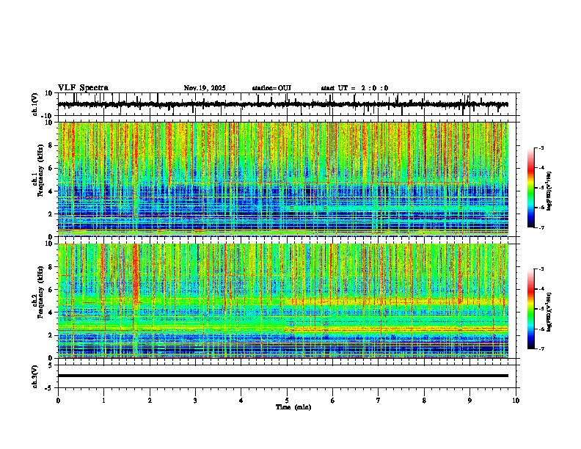Click the ch.2 color bar's log(PSD) label
The width and height of the screenshot is (581, 449).
click(549, 312)
